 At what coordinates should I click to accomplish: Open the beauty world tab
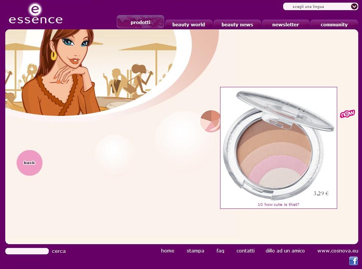[189, 24]
